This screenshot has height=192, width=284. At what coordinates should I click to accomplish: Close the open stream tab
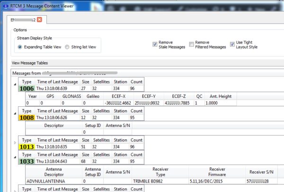(x=40, y=19)
